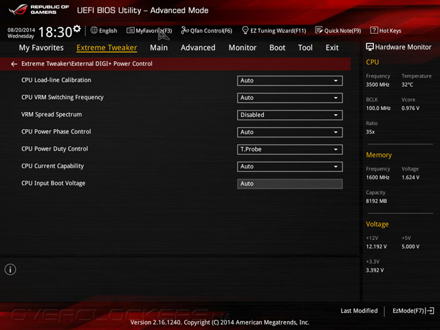Click the CPU temperature value 32°C

[x=407, y=85]
